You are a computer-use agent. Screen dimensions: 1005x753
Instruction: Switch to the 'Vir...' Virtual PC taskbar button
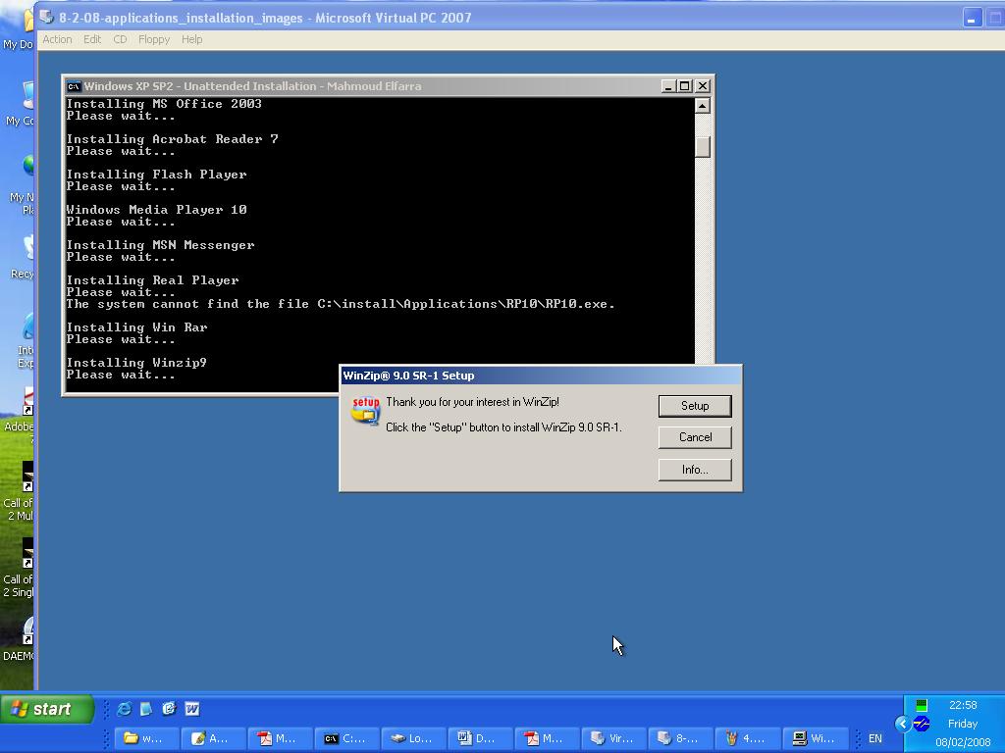pyautogui.click(x=614, y=738)
